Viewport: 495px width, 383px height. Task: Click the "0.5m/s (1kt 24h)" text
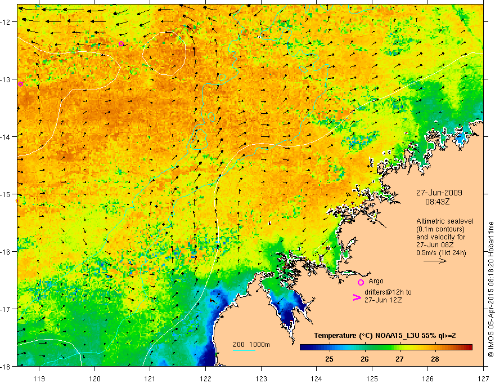441,253
